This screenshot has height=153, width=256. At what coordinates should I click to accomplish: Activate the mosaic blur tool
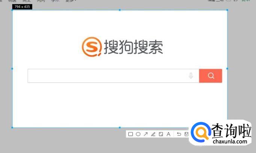click(x=161, y=134)
